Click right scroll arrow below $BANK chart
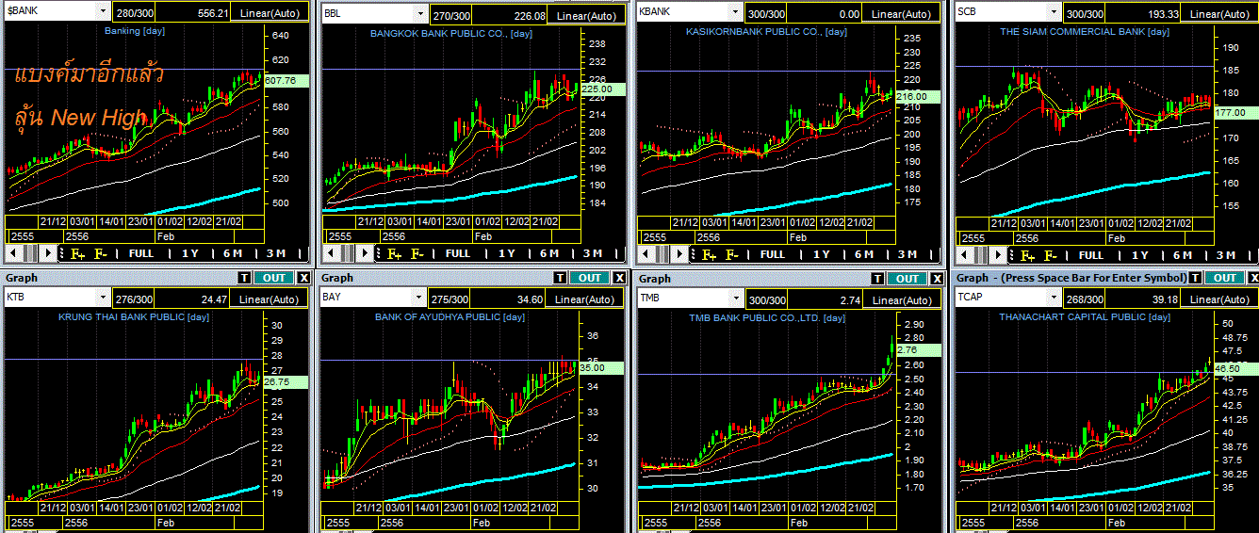1259x533 pixels. (49, 253)
